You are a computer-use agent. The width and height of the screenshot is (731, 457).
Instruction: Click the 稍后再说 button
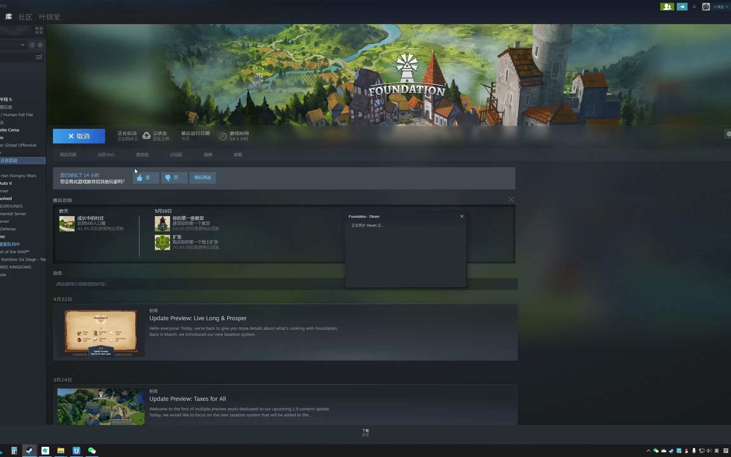click(x=202, y=178)
